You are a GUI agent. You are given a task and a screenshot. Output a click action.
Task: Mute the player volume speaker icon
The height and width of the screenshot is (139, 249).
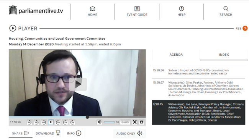(x=100, y=122)
